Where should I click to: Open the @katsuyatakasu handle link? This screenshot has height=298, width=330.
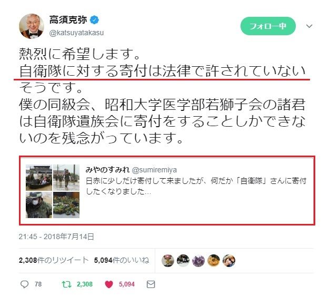point(76,33)
